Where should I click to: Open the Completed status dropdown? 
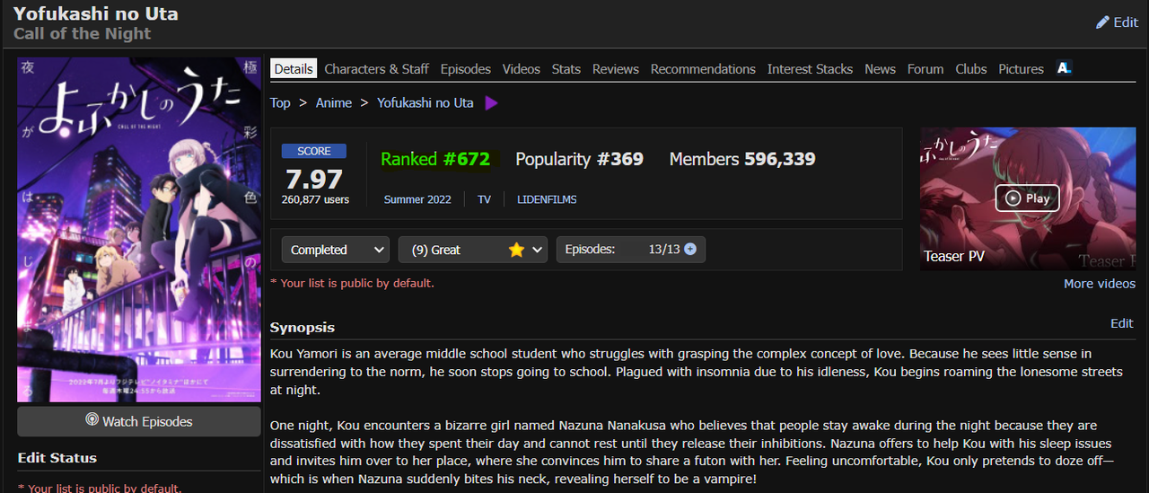tap(335, 250)
